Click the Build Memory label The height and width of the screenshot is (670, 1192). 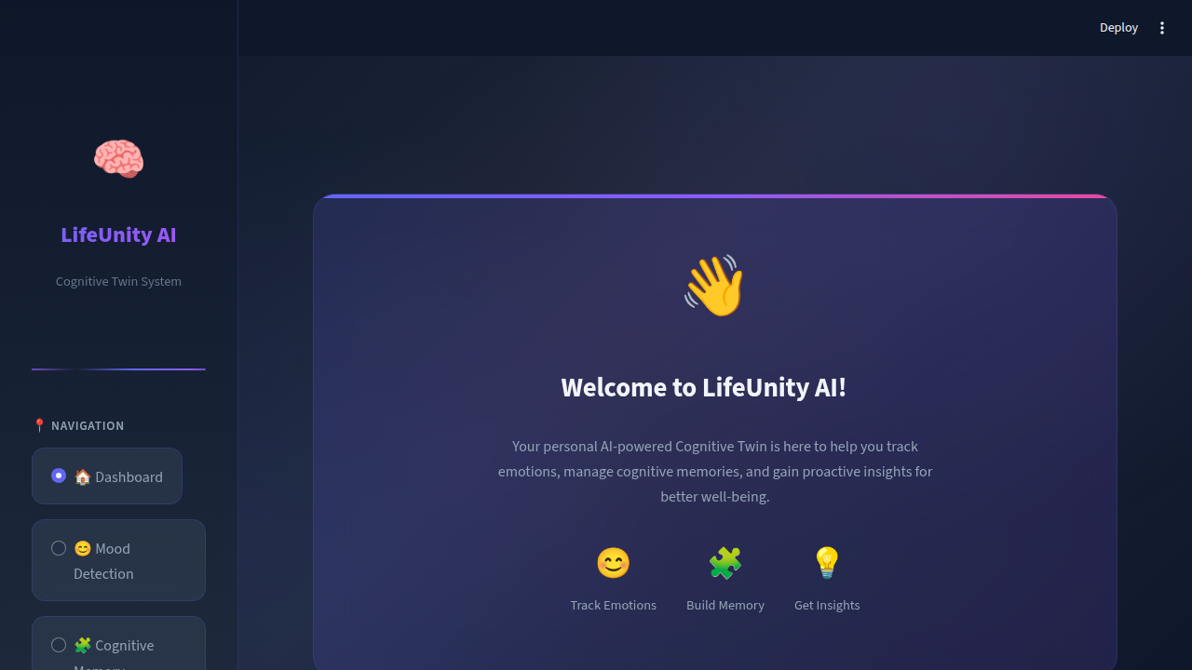(x=725, y=605)
